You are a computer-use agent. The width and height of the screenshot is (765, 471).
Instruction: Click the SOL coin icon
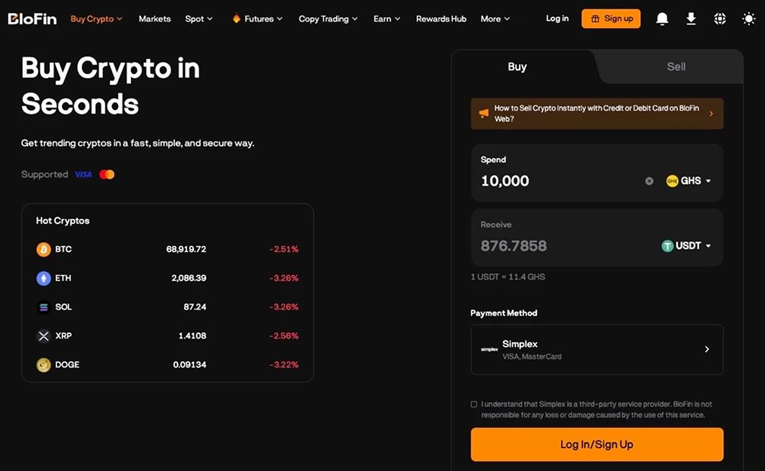click(x=43, y=307)
